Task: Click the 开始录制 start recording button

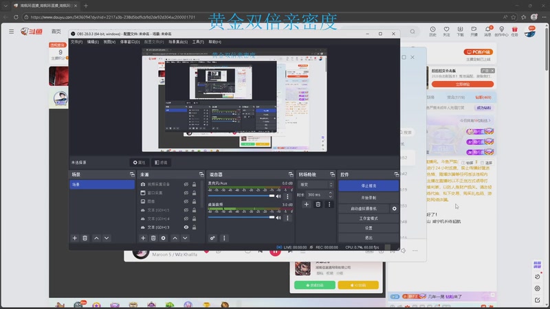Action: [368, 198]
